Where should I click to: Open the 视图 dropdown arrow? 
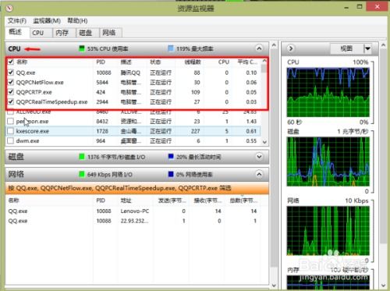click(367, 48)
